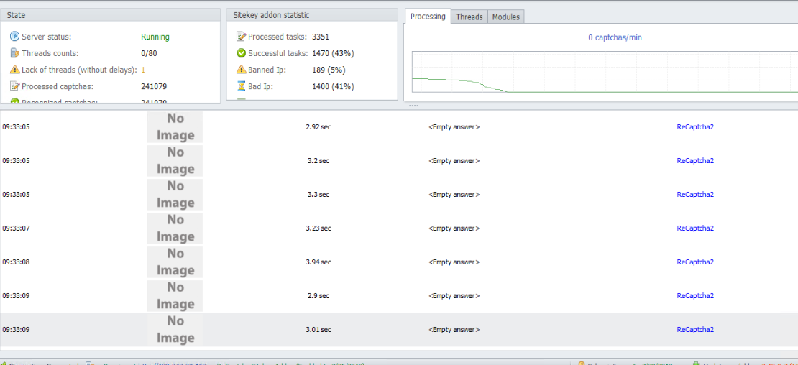Click the Successful tasks value 1470 (43%)

(333, 53)
